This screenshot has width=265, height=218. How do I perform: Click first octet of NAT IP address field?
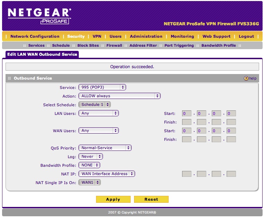pos(187,174)
